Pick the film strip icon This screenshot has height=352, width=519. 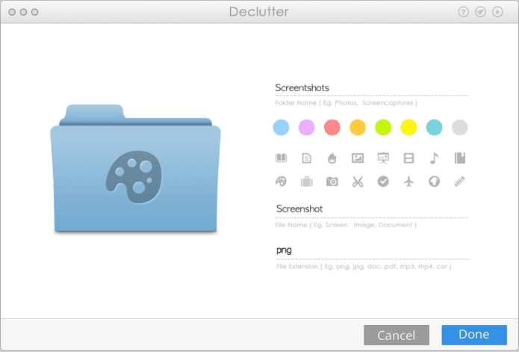pos(408,158)
